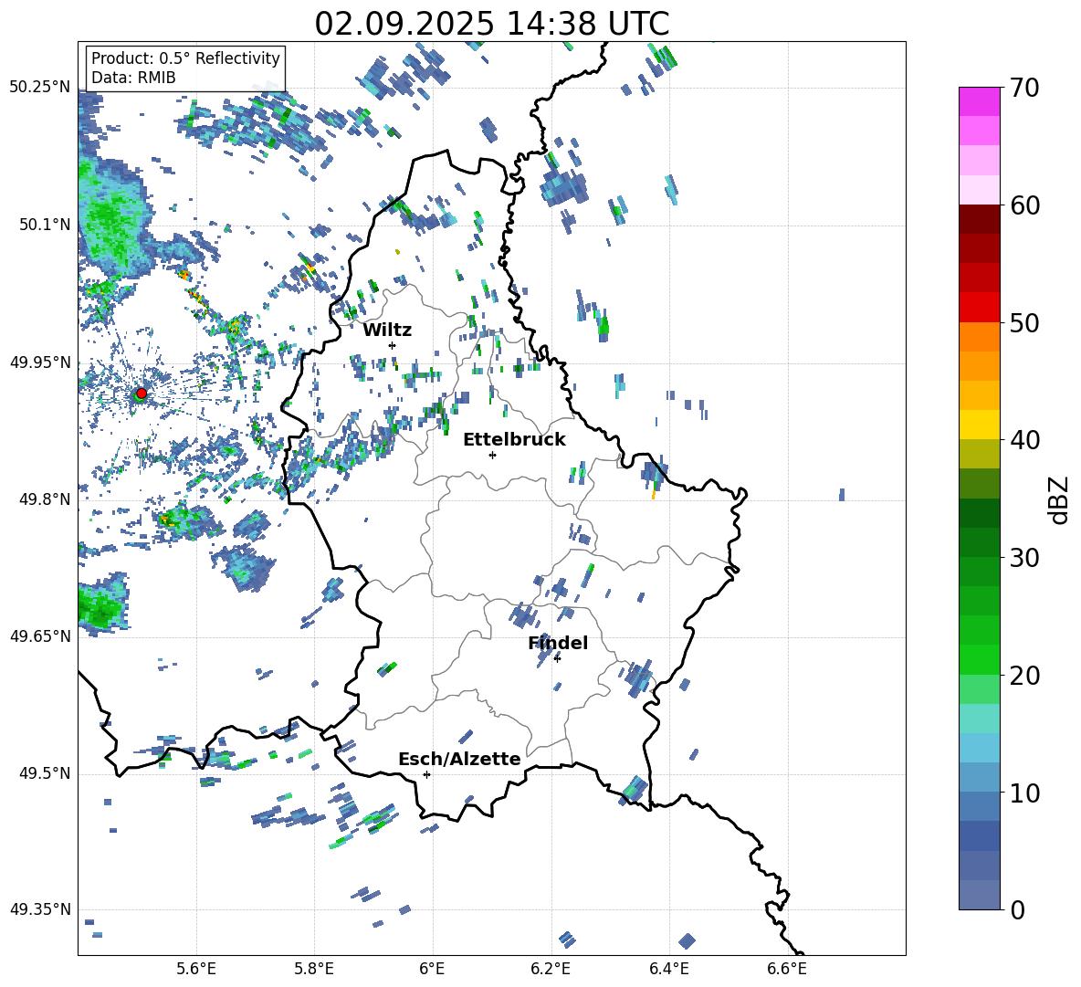Click the Data: RMIB text
Viewport: 1081px width, 987px height.
133,78
